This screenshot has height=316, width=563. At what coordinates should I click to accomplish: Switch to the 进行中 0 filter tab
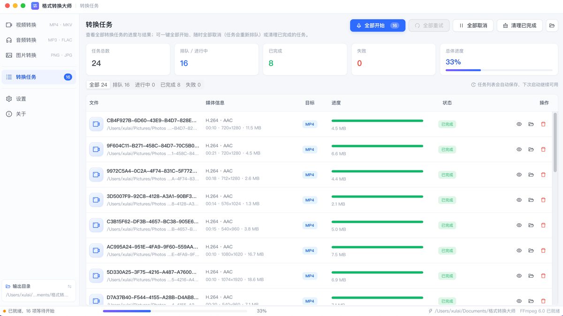pos(145,85)
